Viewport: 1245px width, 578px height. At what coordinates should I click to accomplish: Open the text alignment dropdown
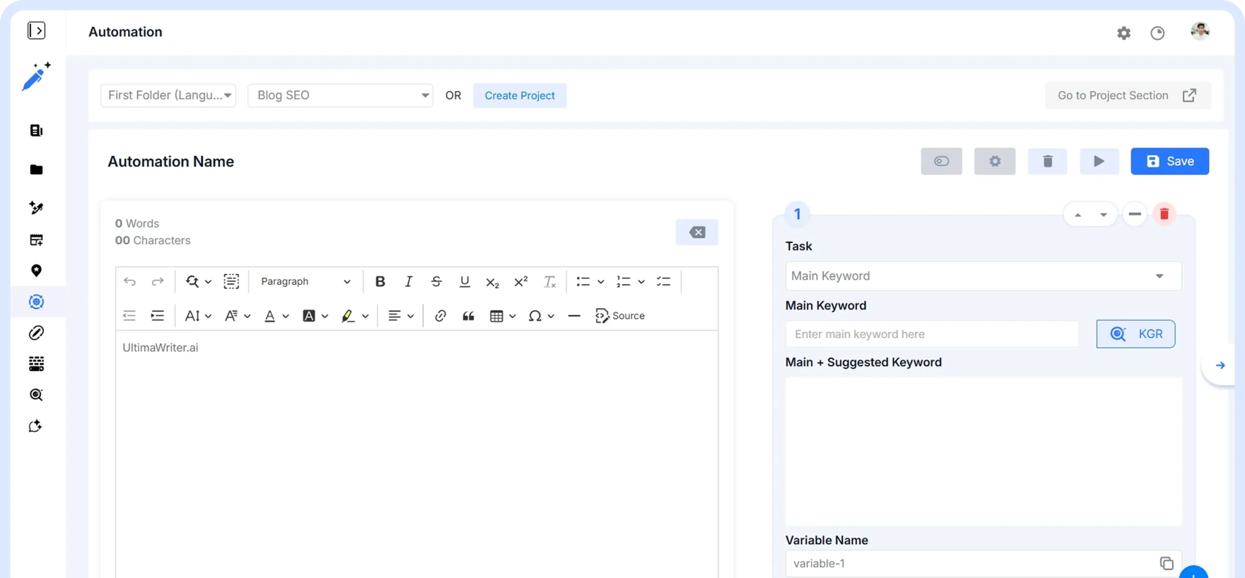point(401,316)
